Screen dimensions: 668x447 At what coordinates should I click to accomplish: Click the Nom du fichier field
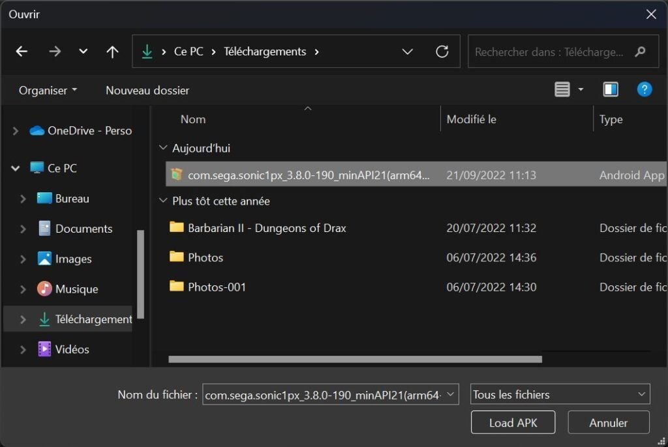331,395
